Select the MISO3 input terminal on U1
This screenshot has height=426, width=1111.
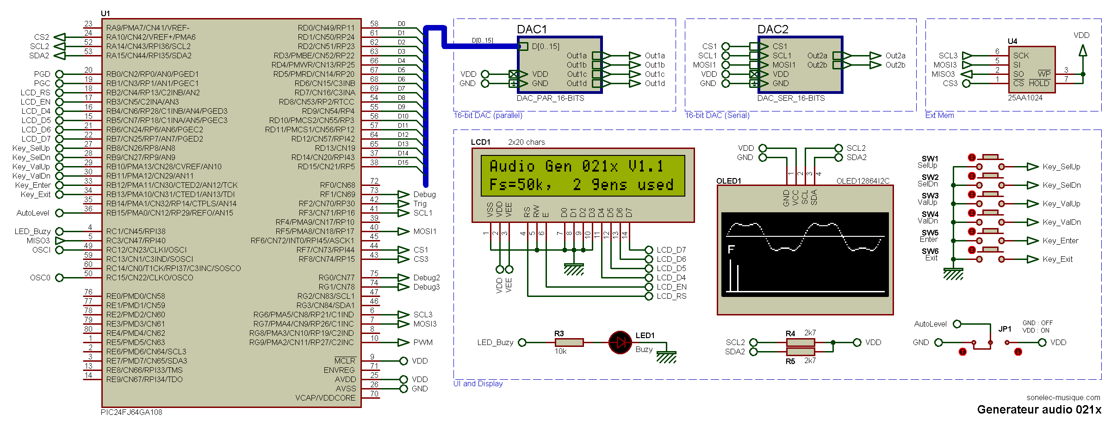pyautogui.click(x=60, y=241)
